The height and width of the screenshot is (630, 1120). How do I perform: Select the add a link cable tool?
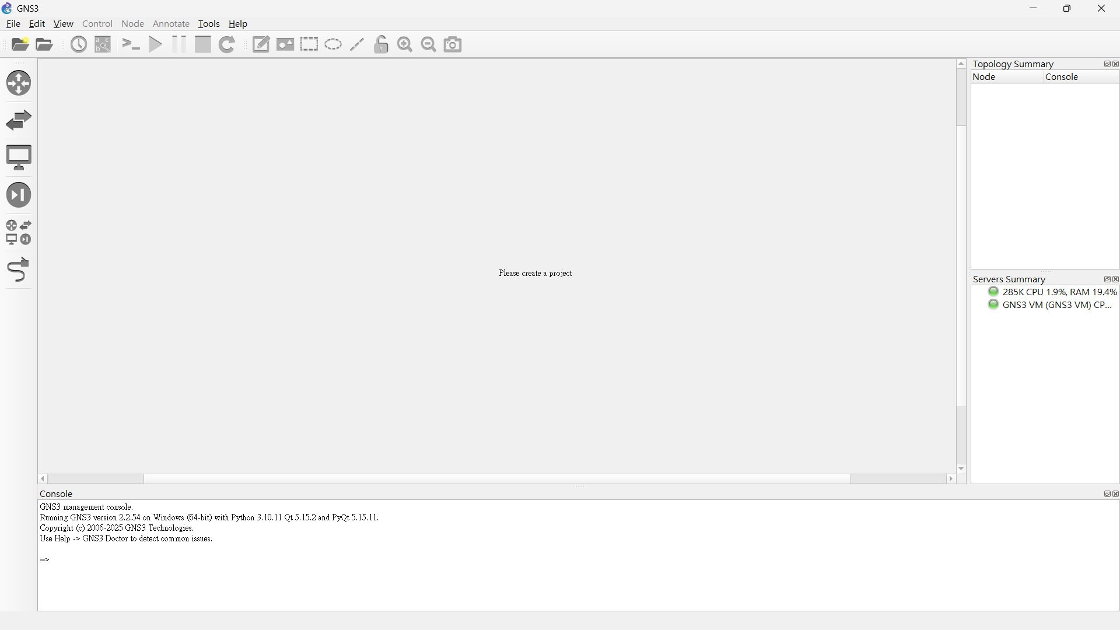point(19,270)
